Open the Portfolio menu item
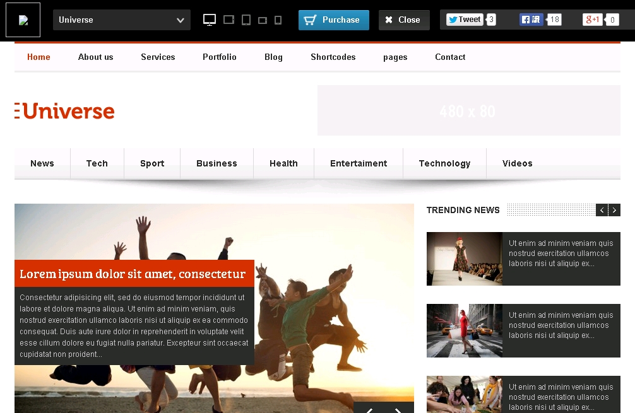The width and height of the screenshot is (635, 413). [x=219, y=57]
